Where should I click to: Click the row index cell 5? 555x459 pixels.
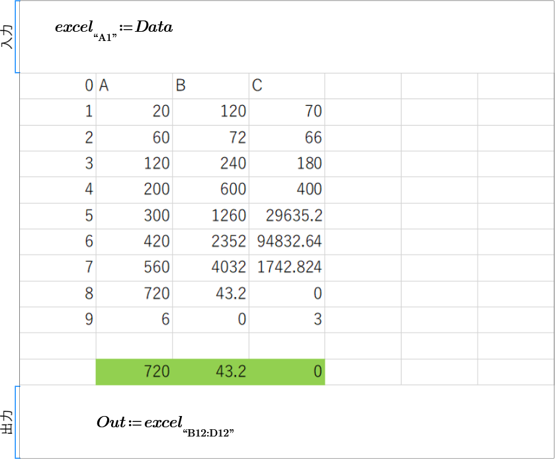(x=58, y=216)
